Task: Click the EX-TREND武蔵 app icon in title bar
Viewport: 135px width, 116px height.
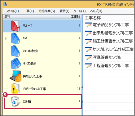Action: (5, 4)
